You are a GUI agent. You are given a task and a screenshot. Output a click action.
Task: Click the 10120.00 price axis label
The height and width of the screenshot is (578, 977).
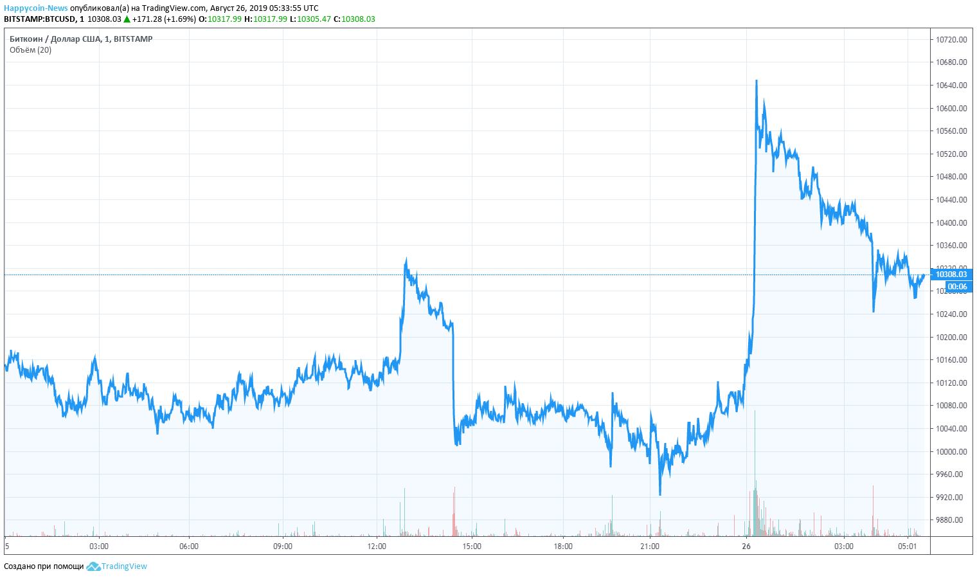(x=951, y=383)
